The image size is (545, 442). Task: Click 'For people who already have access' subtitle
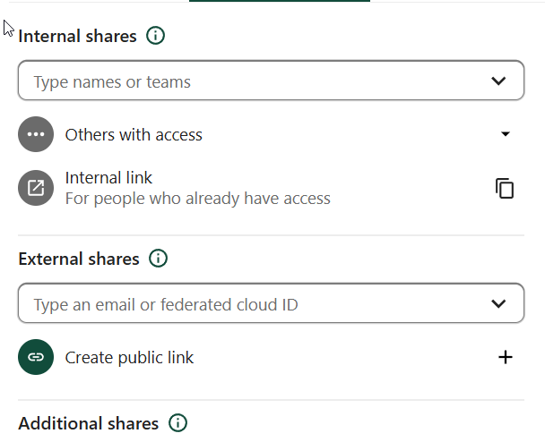[x=197, y=199]
